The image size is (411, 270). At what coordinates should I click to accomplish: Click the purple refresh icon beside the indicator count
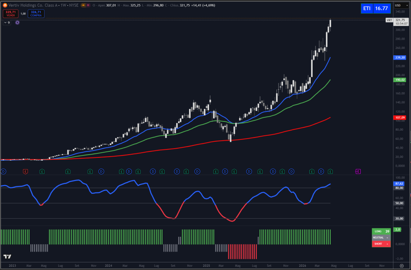[17, 23]
